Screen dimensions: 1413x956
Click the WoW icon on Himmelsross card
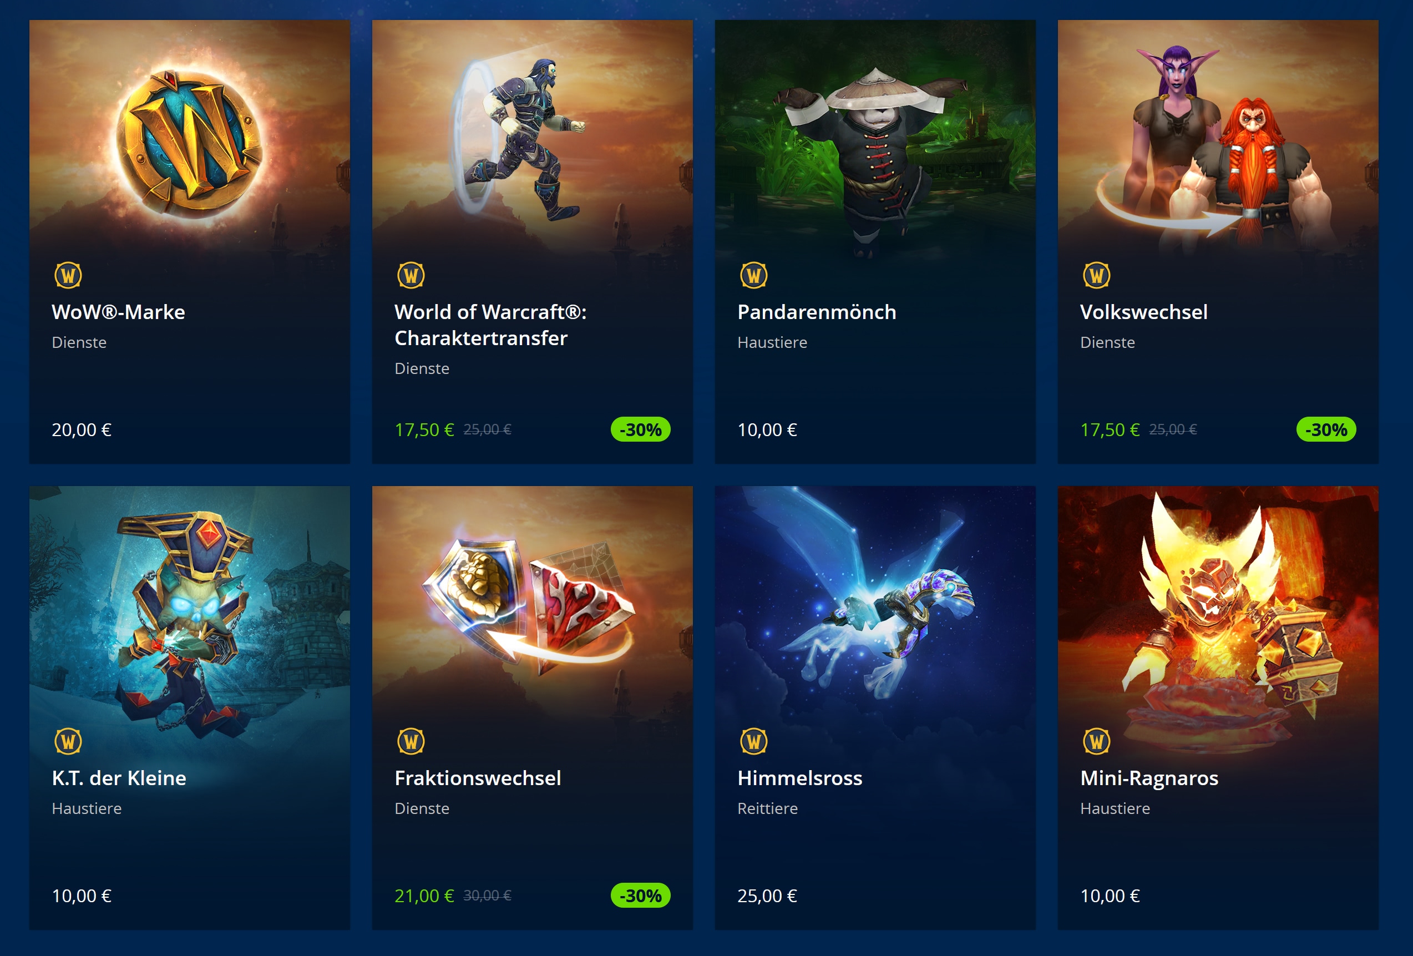tap(754, 741)
